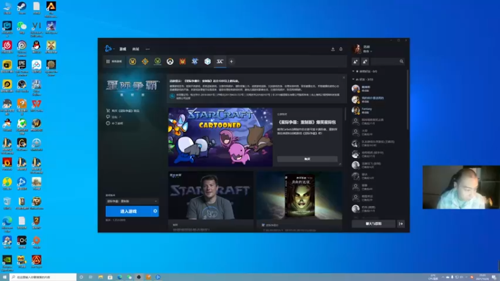Open the 聊天与群组 chats and groups button

pos(373,224)
